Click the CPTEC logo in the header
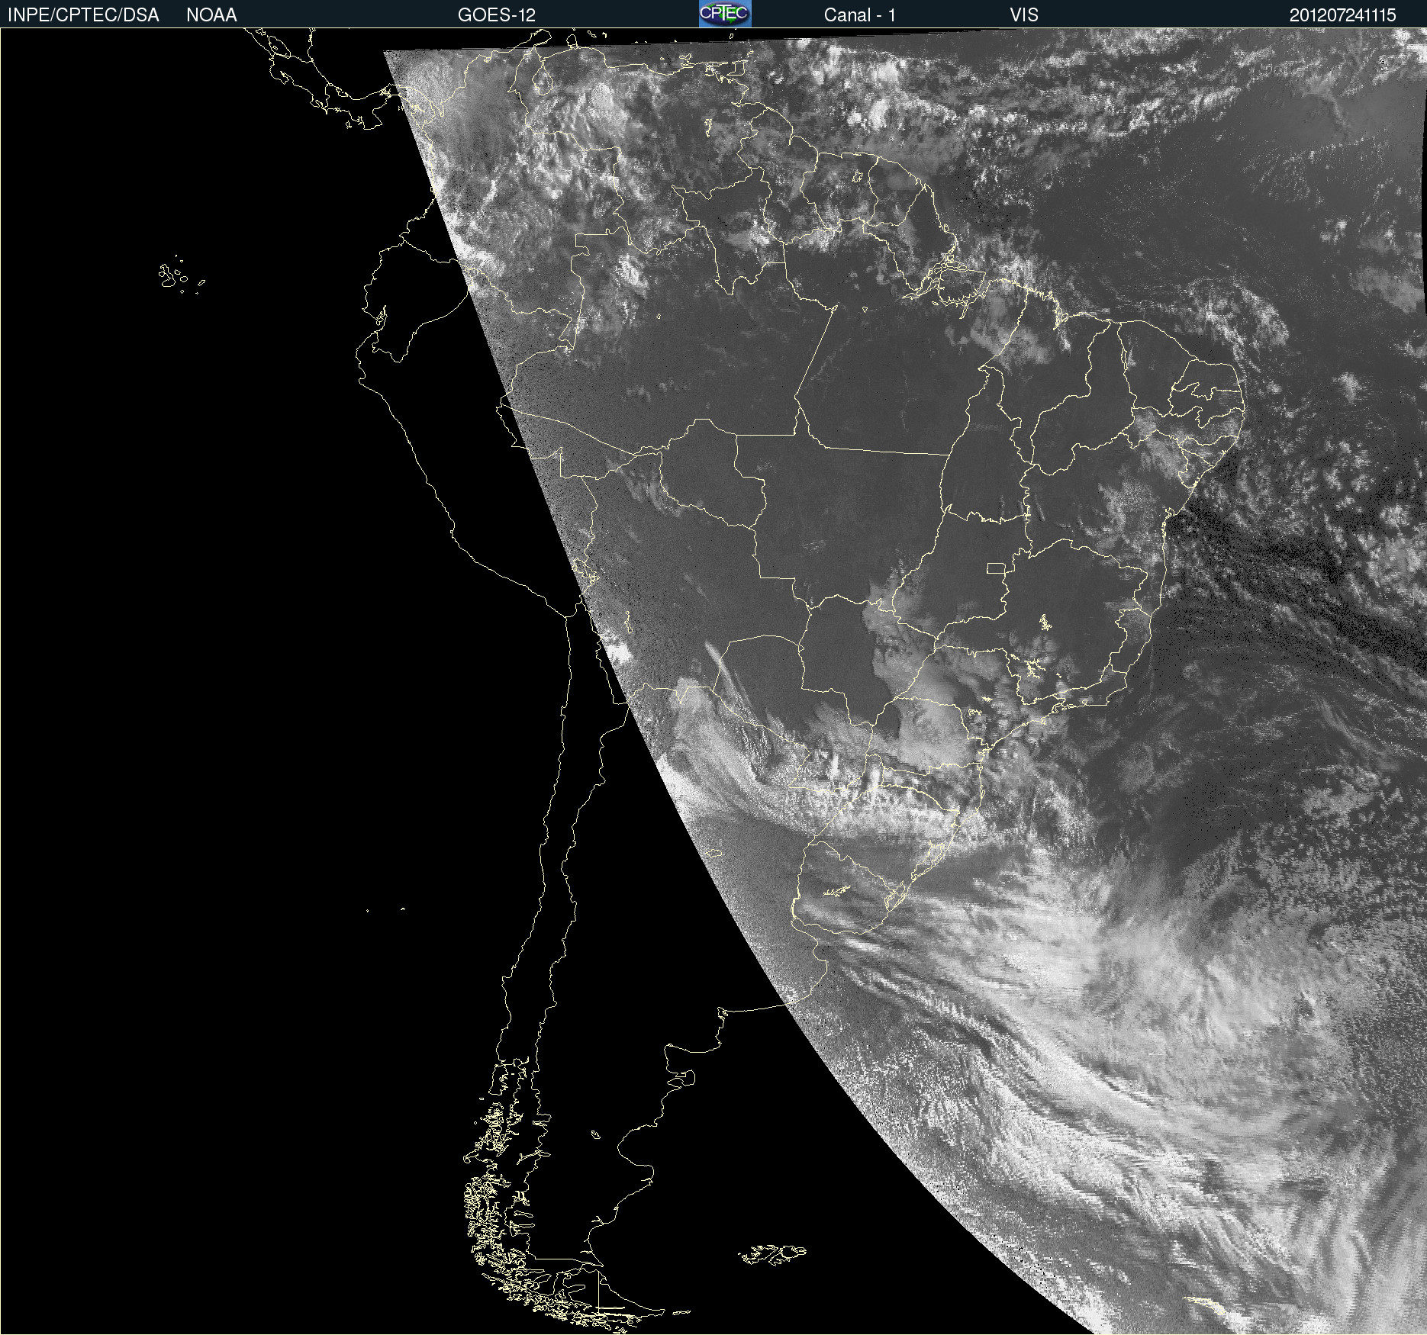The image size is (1427, 1335). pos(725,14)
